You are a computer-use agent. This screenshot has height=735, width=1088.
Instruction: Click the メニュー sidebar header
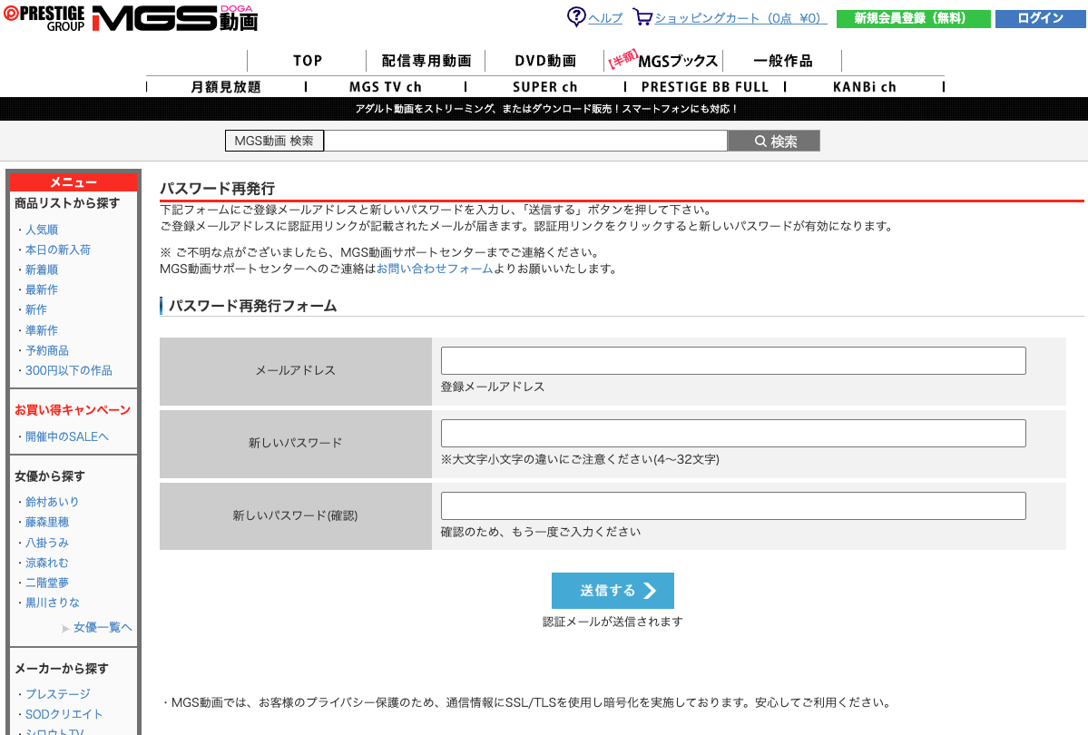[74, 182]
